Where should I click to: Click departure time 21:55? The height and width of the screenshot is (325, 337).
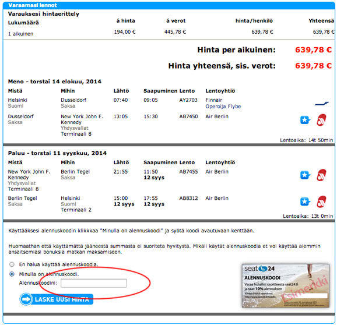tap(121, 171)
